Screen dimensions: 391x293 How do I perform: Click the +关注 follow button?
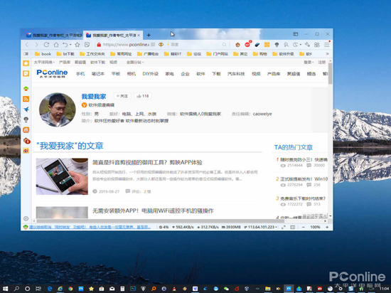point(122,96)
